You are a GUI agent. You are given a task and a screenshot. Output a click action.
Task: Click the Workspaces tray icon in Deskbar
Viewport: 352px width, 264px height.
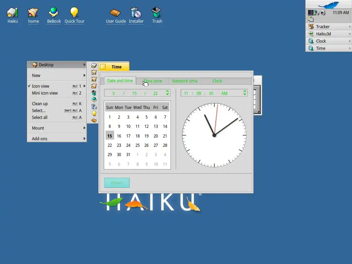pos(311,19)
